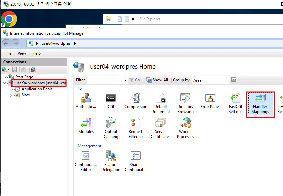Screen dimensions: 283x196
Task: Click the IIS group header
Action: (x=80, y=88)
